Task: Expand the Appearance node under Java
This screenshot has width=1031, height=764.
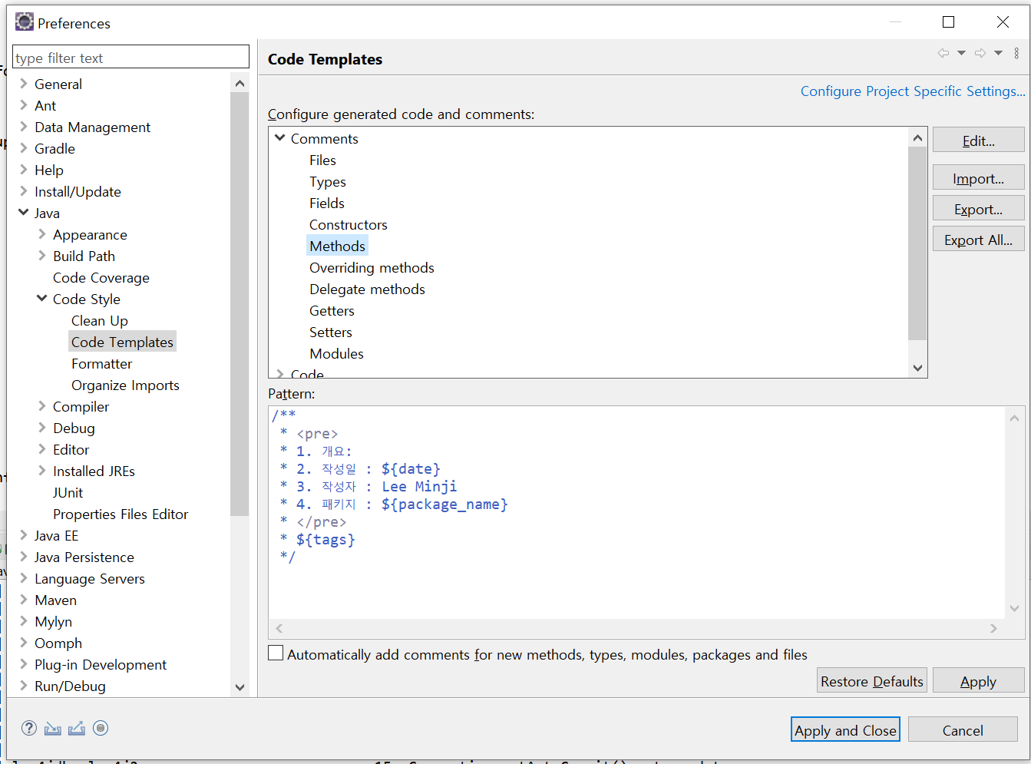Action: coord(42,234)
